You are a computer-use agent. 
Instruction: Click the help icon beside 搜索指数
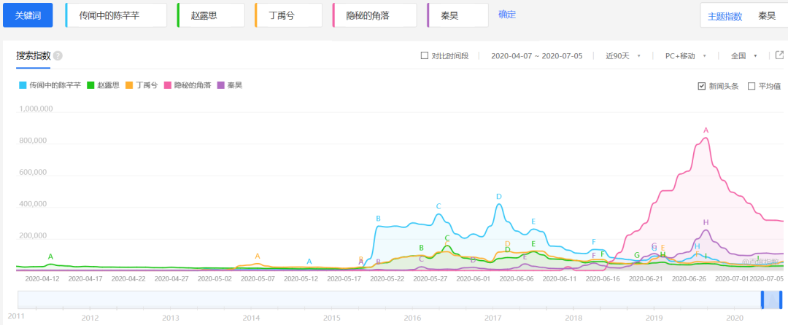tap(58, 56)
